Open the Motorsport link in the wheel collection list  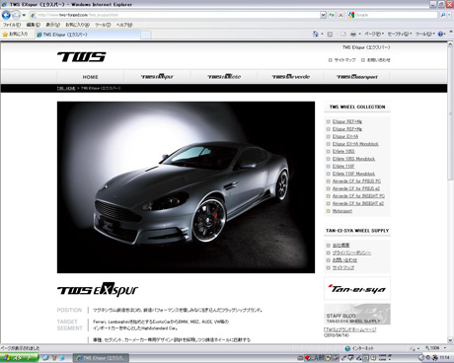click(342, 211)
